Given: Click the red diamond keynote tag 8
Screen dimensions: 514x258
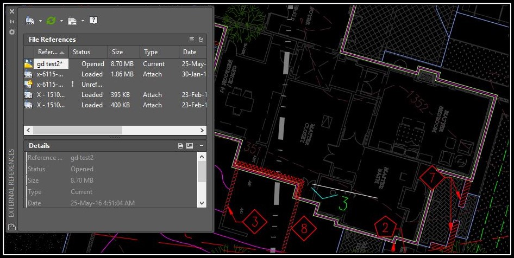Looking at the screenshot, I should pos(304,228).
